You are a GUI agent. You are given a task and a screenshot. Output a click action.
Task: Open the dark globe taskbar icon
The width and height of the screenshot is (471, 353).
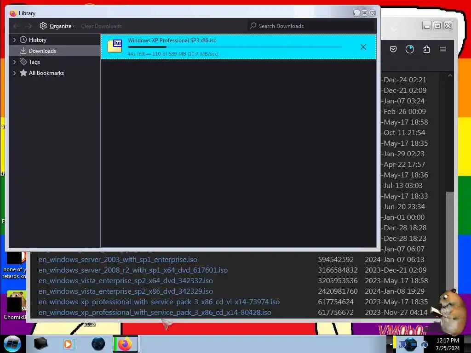(98, 344)
